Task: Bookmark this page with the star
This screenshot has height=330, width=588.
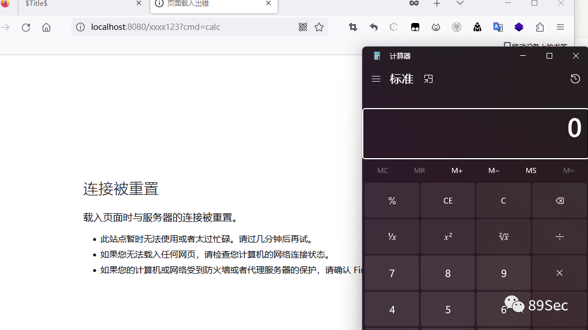Action: point(319,27)
